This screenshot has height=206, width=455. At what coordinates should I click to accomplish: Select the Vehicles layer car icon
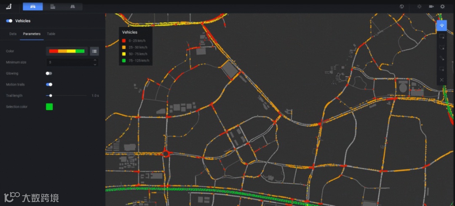click(33, 6)
